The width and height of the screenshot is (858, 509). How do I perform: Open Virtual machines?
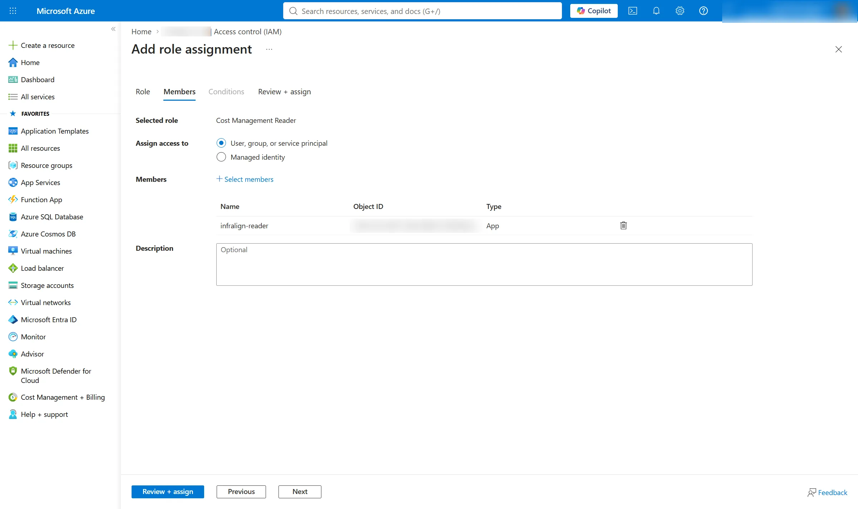point(46,251)
